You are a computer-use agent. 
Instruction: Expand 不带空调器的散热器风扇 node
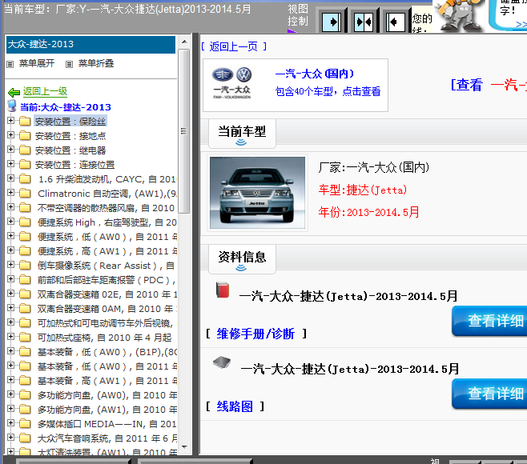[x=10, y=207]
